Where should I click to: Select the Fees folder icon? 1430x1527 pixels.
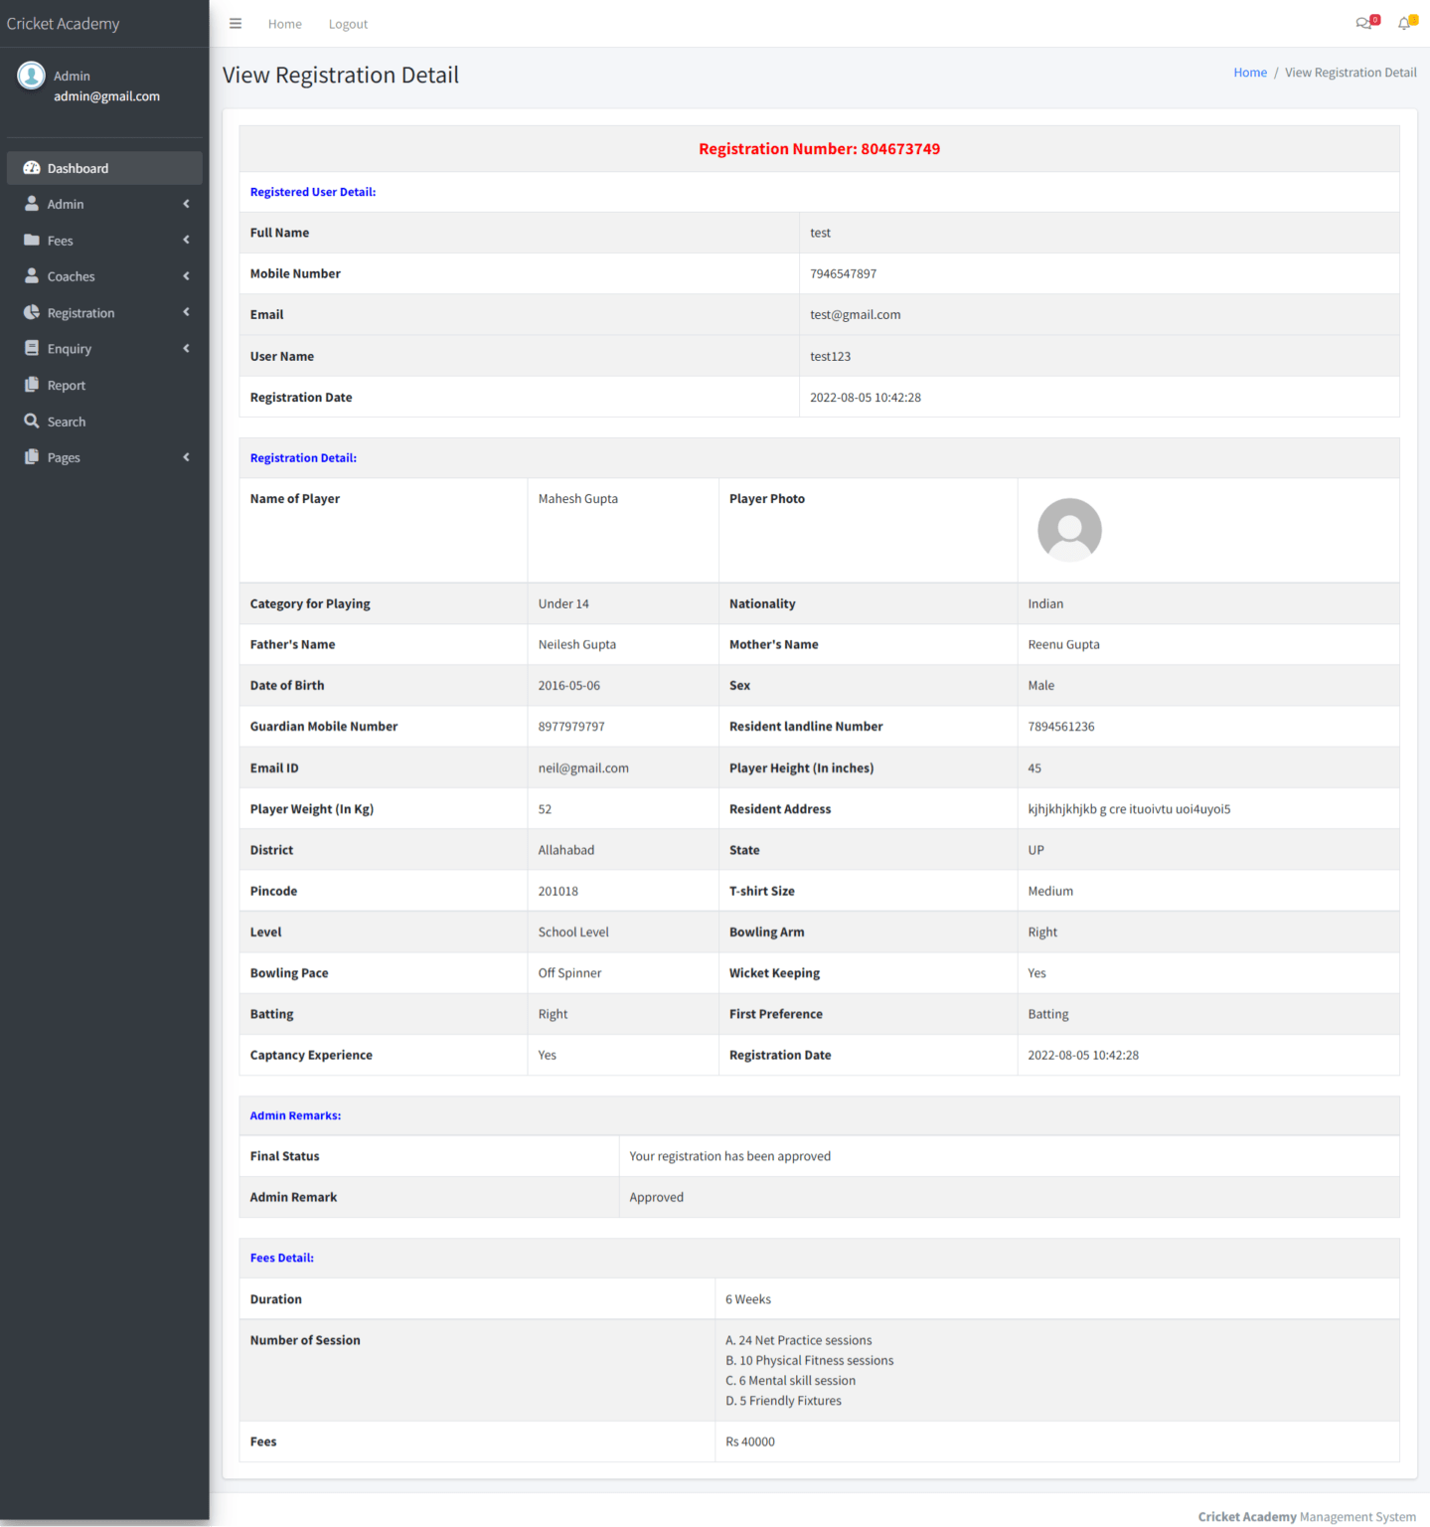click(32, 240)
